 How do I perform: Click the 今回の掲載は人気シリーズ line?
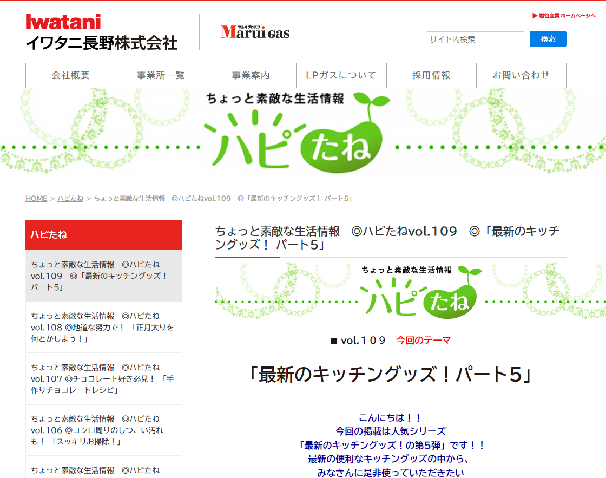[x=390, y=431]
